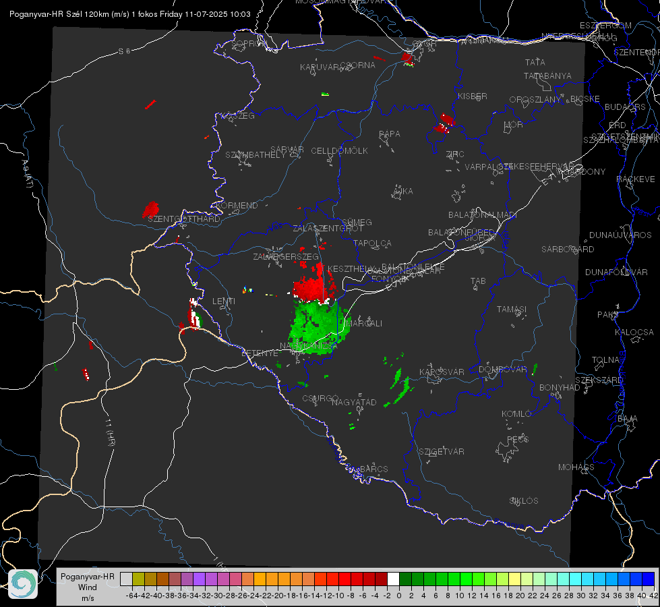Click the TAPOLCA town label
The width and height of the screenshot is (660, 607).
372,243
